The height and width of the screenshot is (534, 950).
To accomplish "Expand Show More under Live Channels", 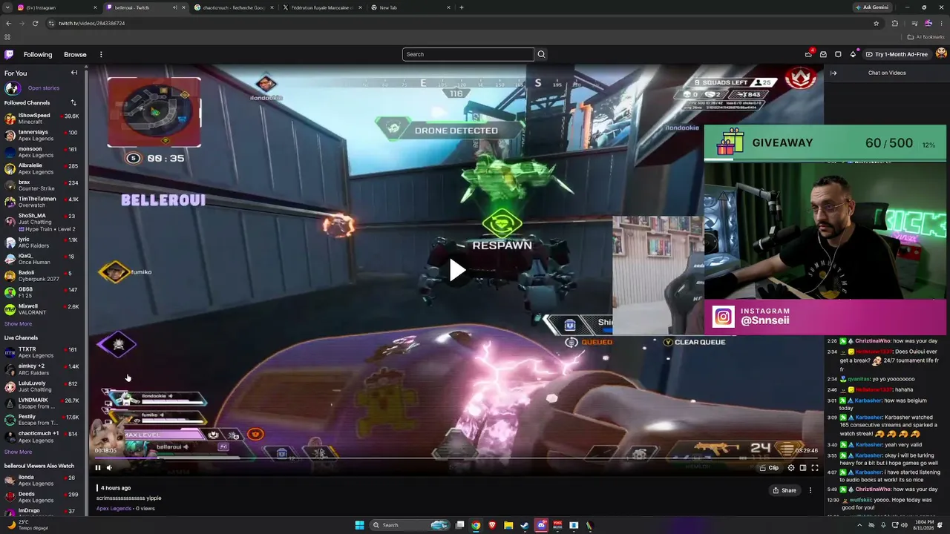I will [18, 452].
